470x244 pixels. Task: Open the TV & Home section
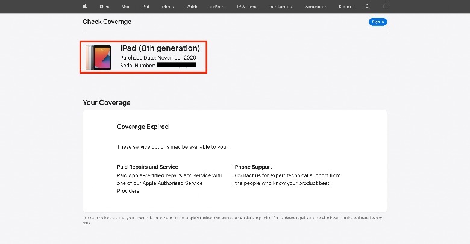(246, 7)
